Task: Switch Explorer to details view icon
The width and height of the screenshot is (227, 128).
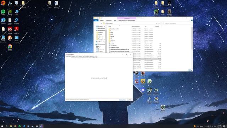Action: click(x=189, y=70)
